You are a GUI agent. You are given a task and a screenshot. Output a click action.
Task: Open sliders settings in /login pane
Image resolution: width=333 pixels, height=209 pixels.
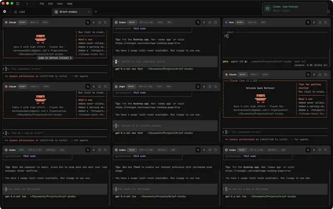click(x=198, y=87)
